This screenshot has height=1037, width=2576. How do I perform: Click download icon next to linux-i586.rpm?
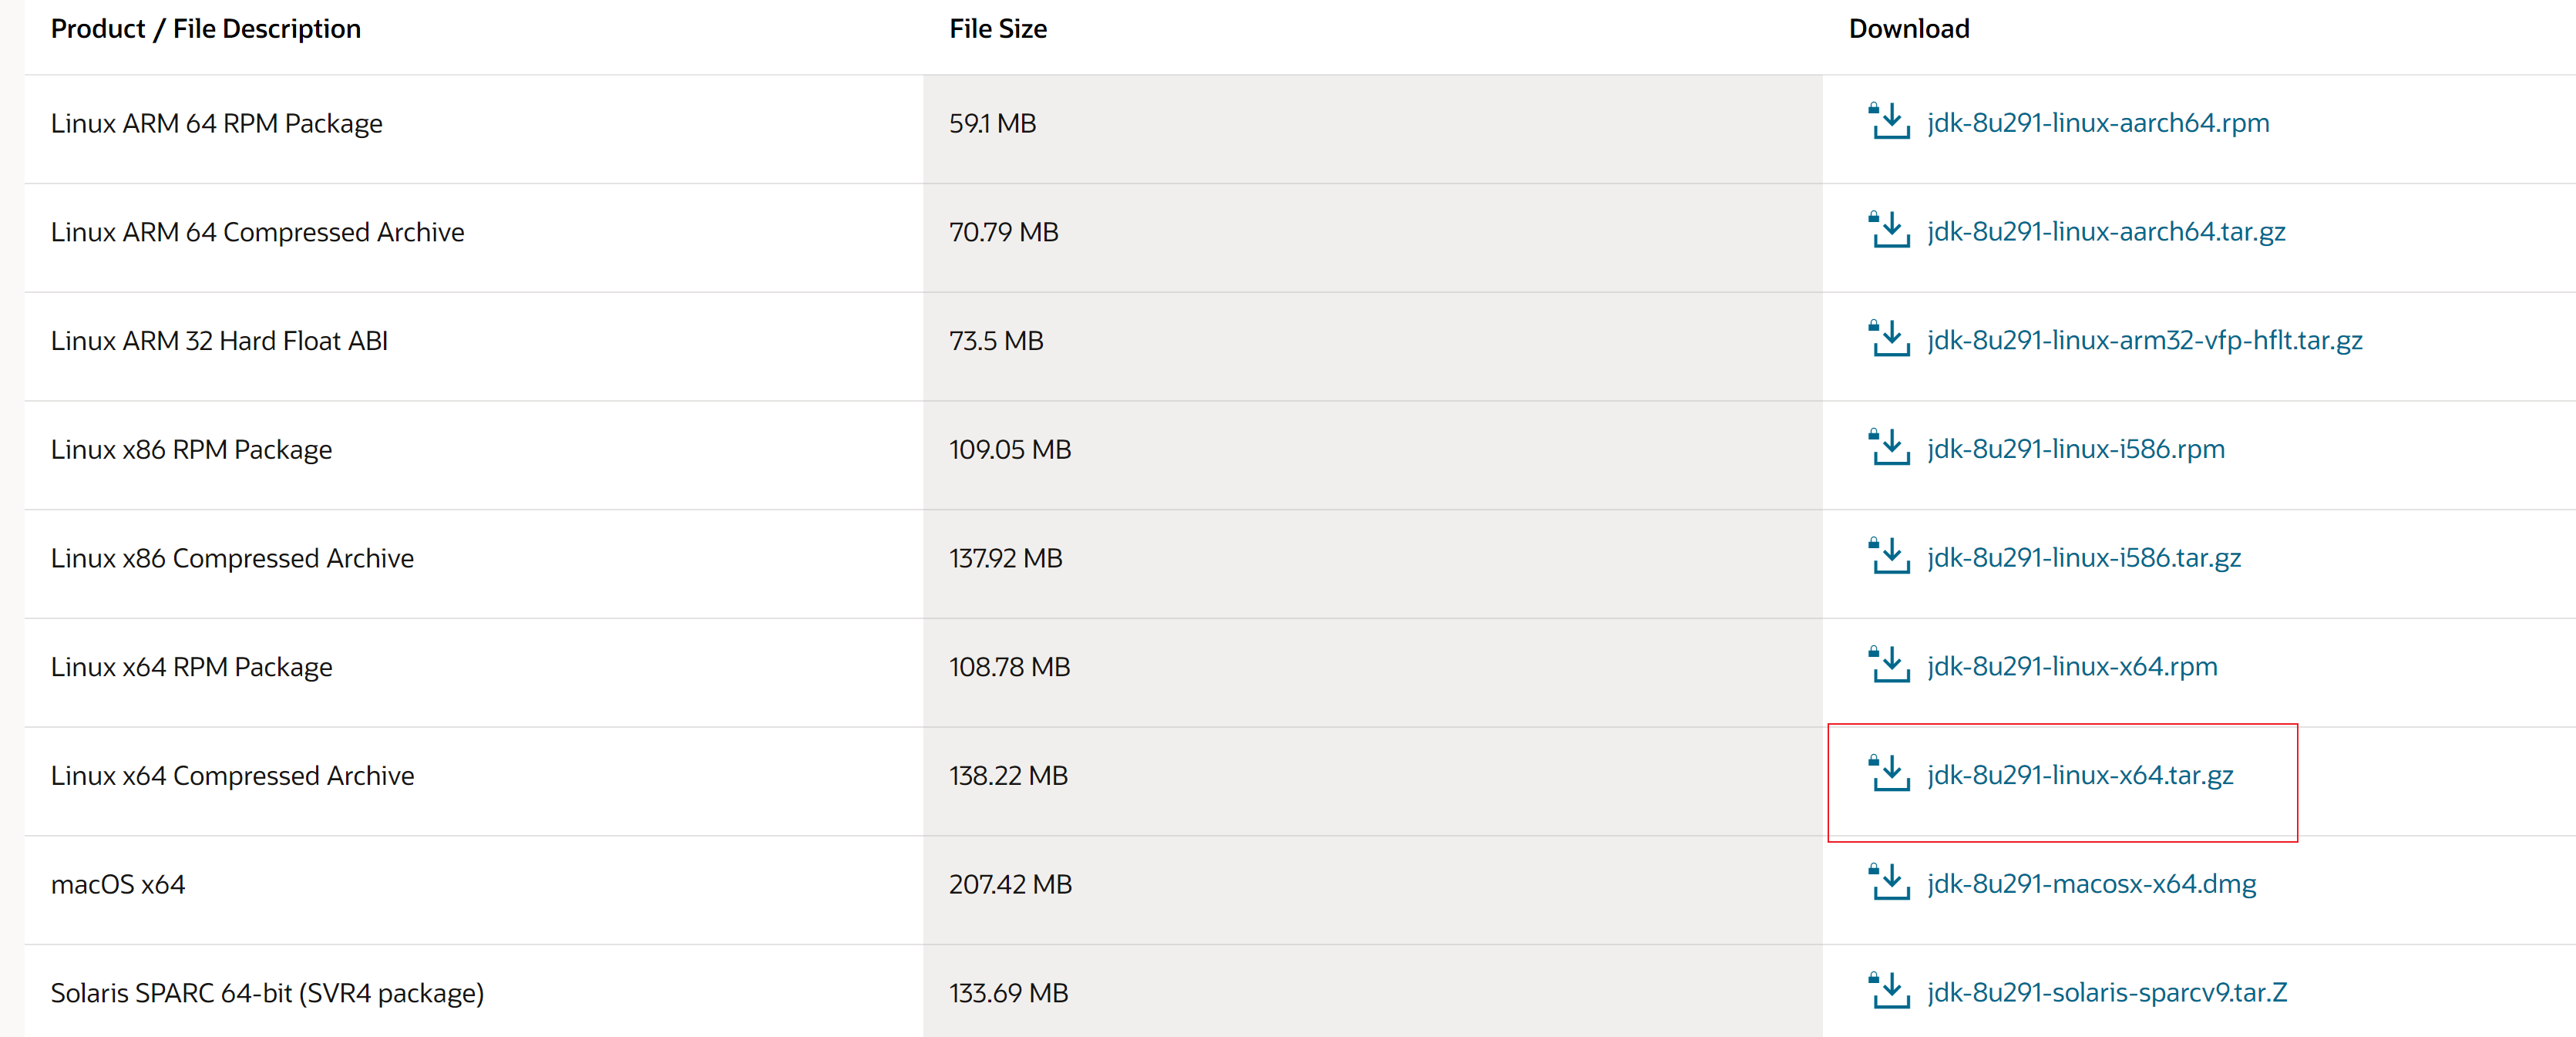pyautogui.click(x=1889, y=448)
